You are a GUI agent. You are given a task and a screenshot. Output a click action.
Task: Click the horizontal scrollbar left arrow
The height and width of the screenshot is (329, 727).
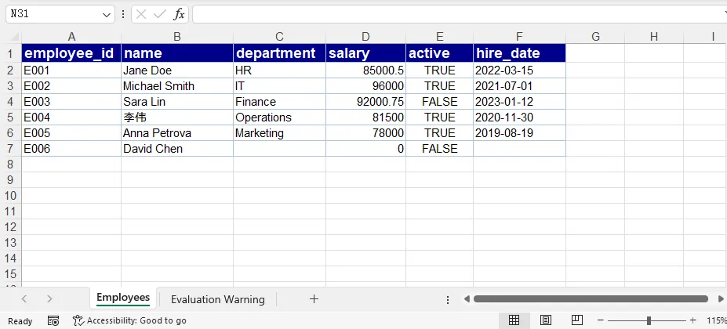pyautogui.click(x=467, y=299)
